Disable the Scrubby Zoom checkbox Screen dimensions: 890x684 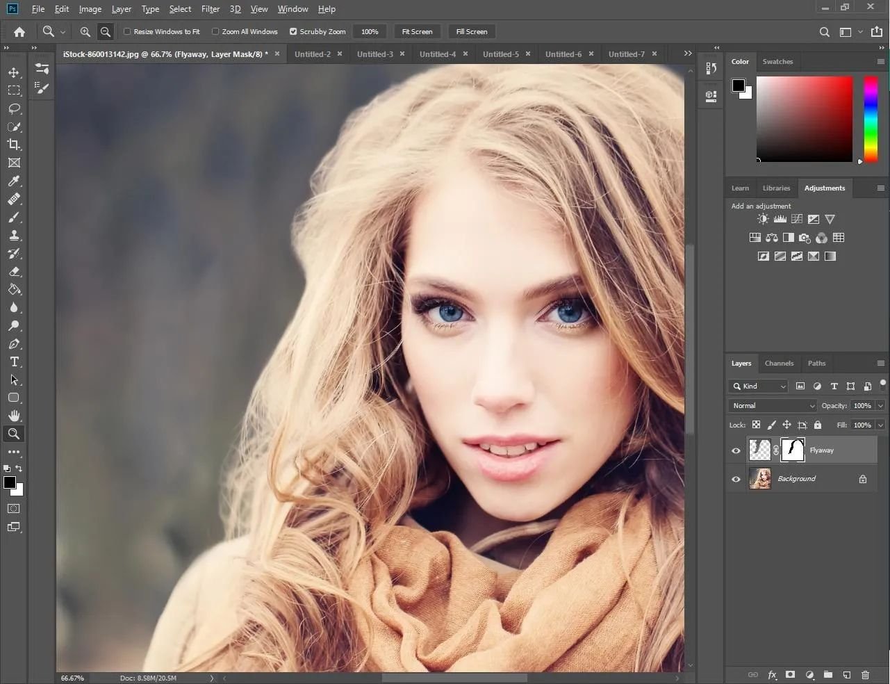pyautogui.click(x=293, y=32)
